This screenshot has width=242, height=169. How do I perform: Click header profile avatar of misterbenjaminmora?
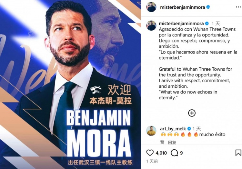(x=151, y=7)
